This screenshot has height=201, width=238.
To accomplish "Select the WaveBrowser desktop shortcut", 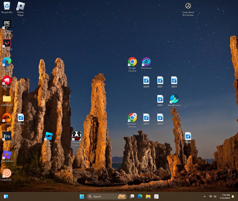I will [174, 100].
